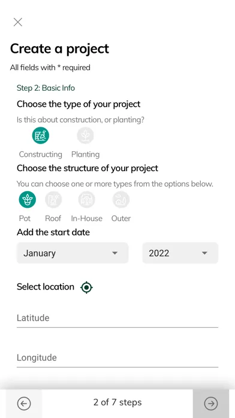
Task: Choose the Outer structure icon
Action: click(x=121, y=199)
